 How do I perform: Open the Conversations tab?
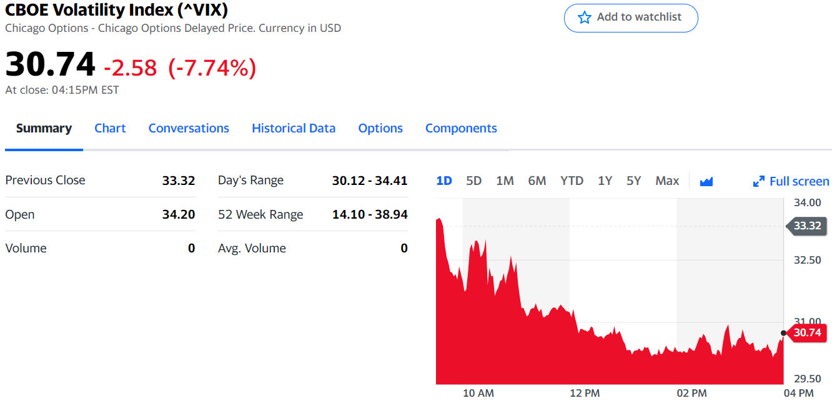tap(189, 128)
